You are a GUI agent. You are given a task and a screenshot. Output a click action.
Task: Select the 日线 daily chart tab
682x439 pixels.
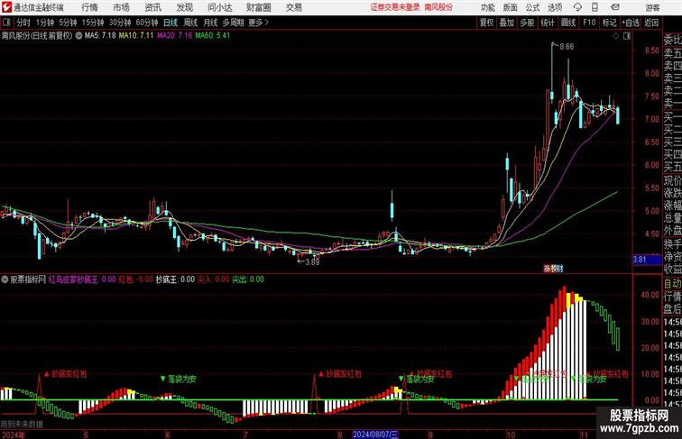(170, 23)
